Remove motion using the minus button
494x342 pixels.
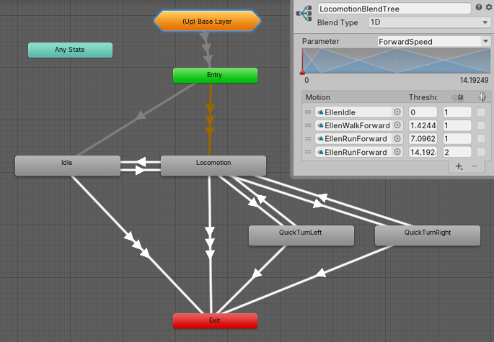(x=474, y=166)
